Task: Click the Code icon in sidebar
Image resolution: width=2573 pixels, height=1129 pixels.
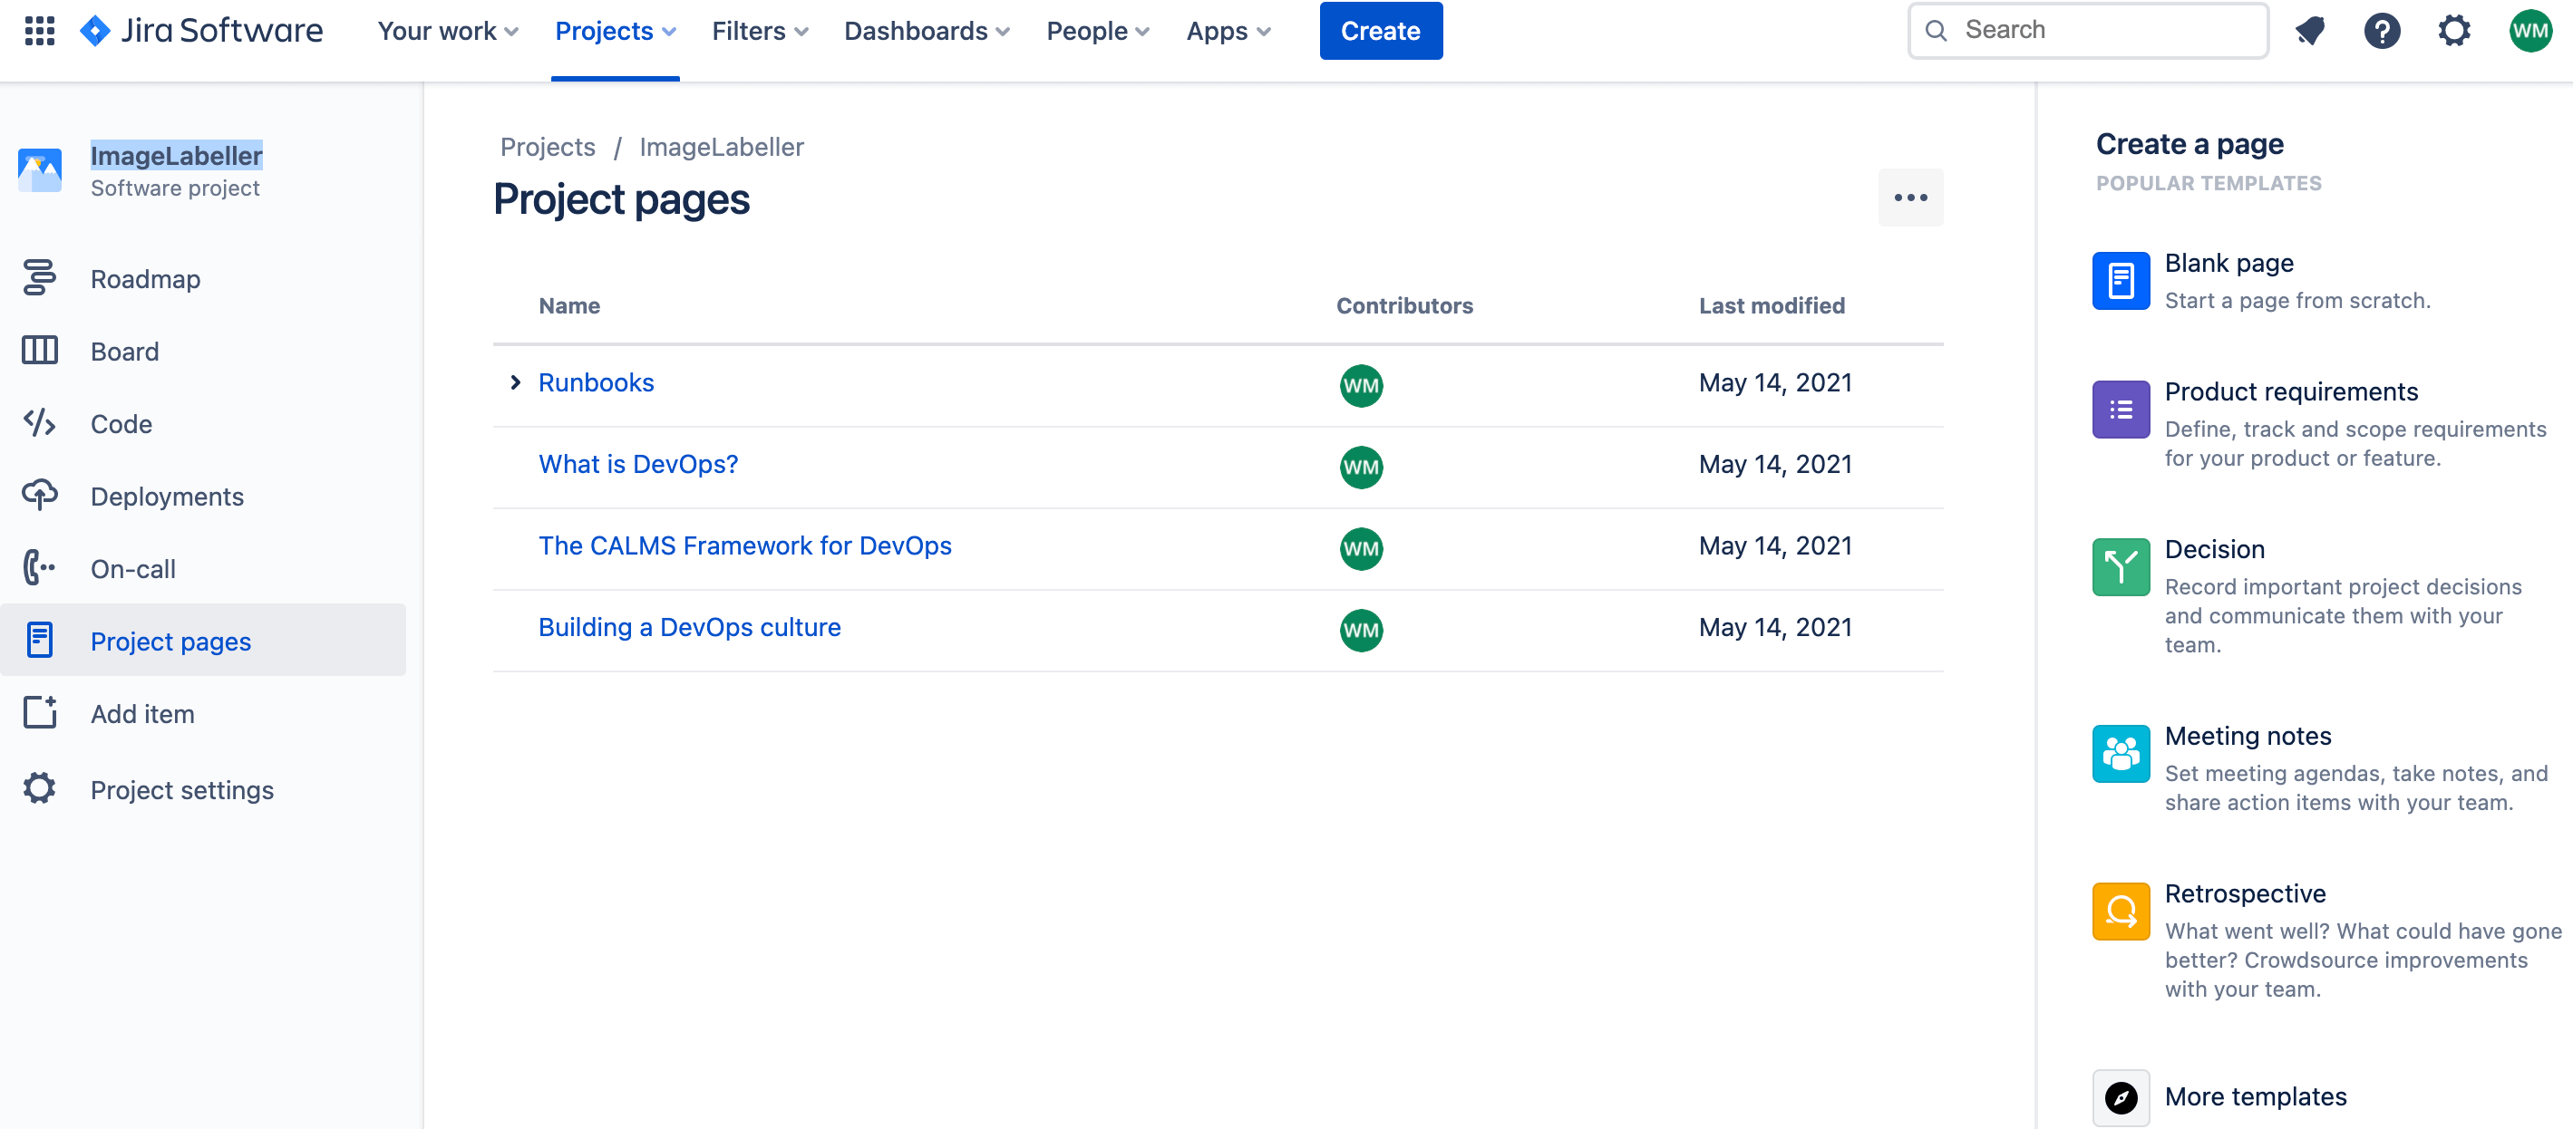Action: [x=39, y=421]
